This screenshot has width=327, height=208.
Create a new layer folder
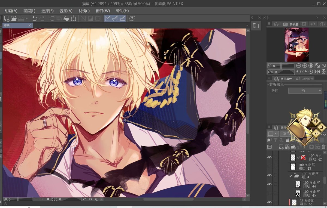[293, 147]
